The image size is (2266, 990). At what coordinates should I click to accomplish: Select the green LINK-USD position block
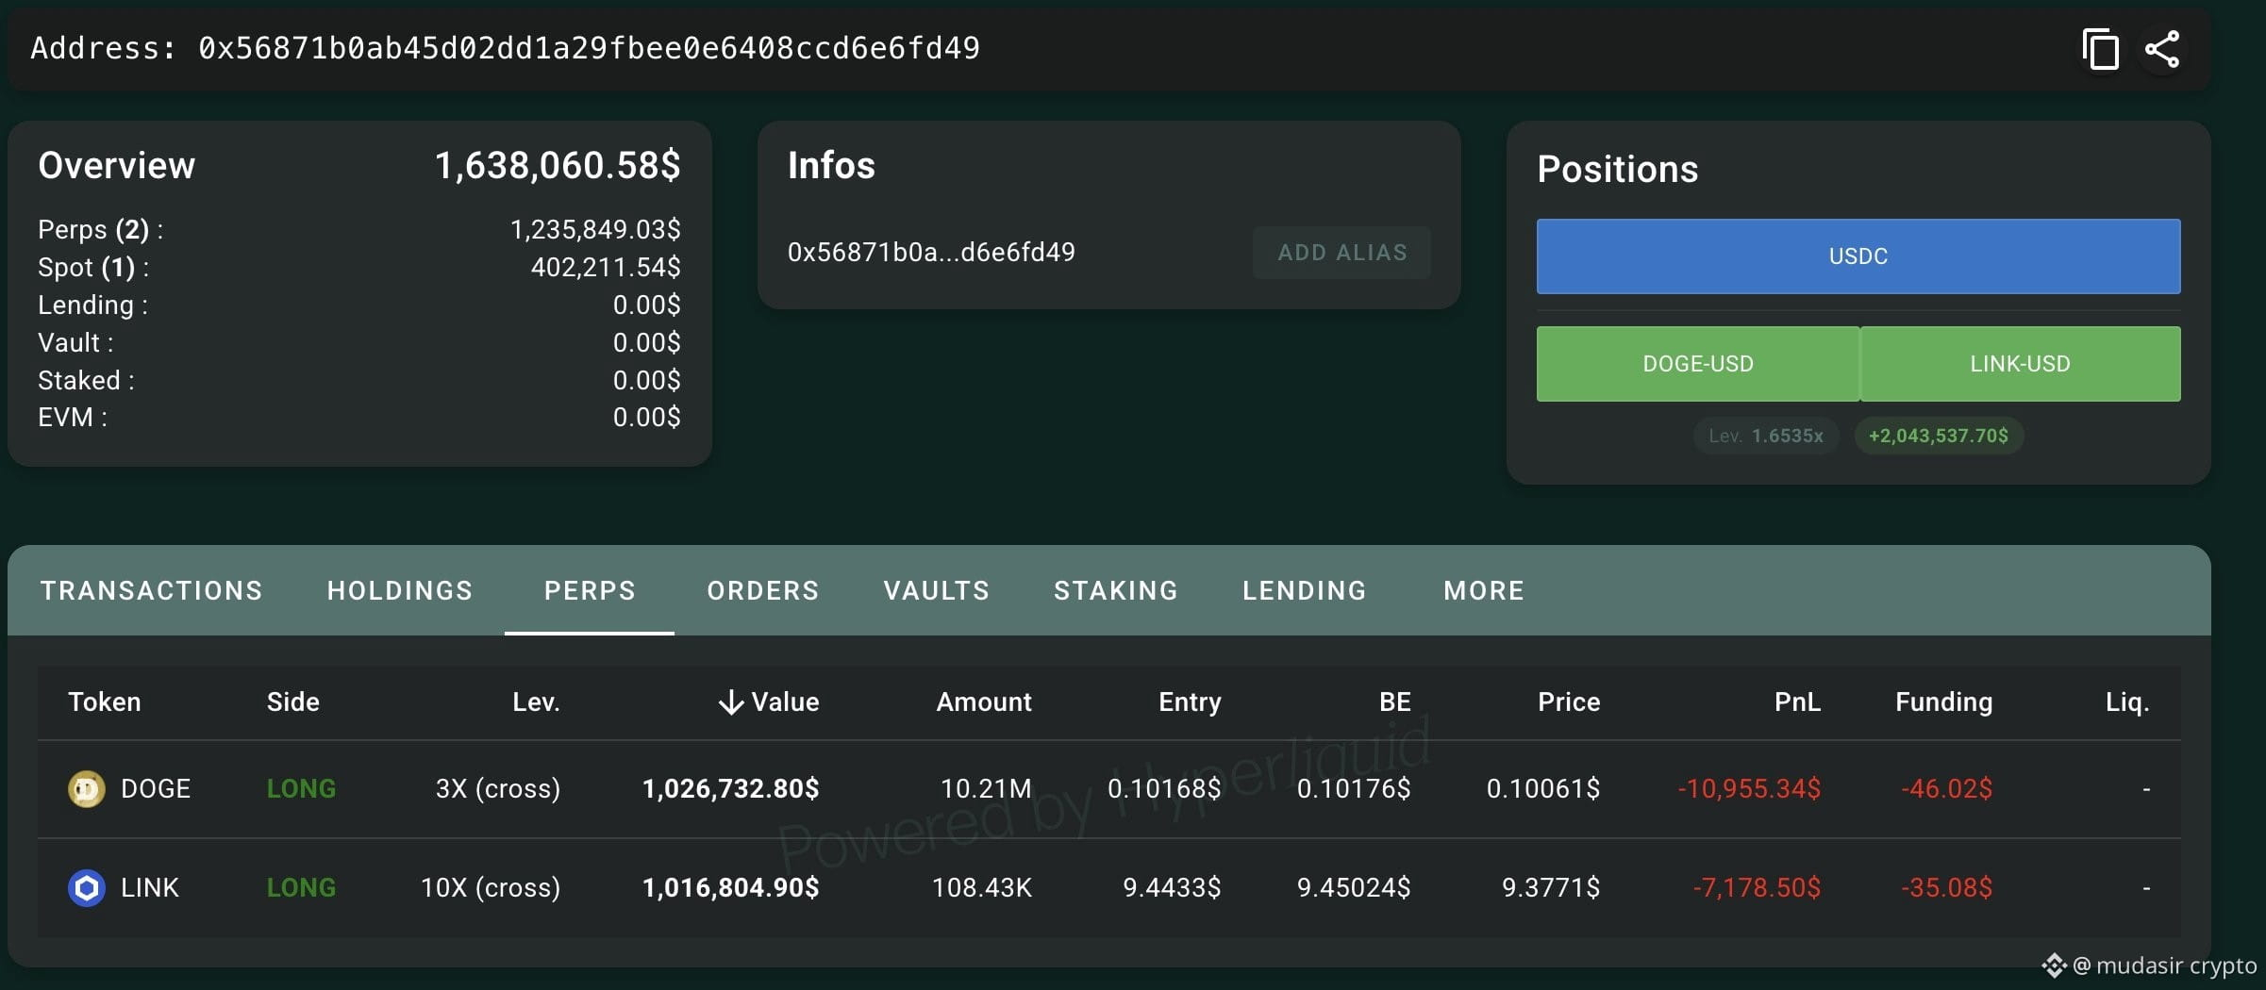[2020, 364]
